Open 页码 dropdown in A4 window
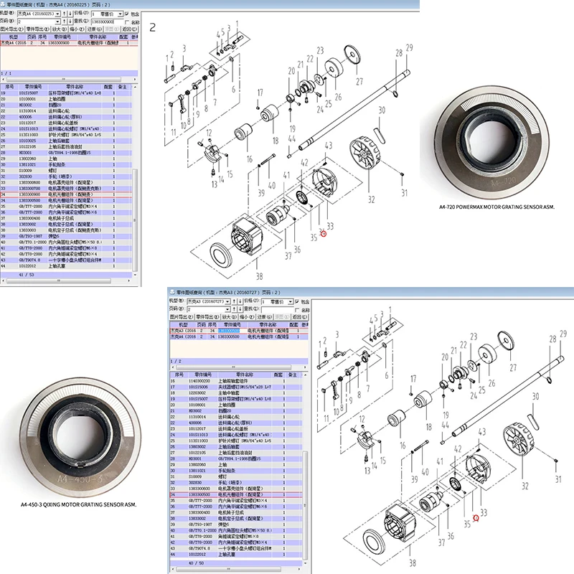The height and width of the screenshot is (574, 574). (x=57, y=22)
